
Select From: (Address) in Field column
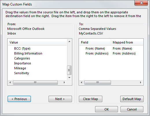pyautogui.click(x=97, y=53)
